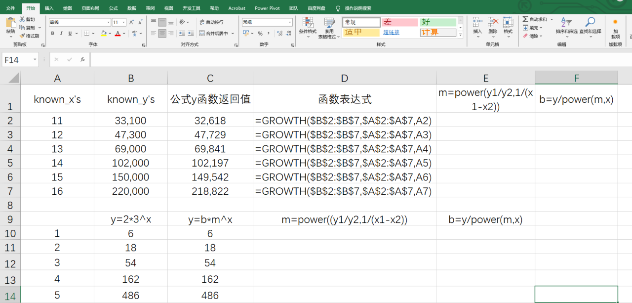Click Wrap Text (自动换行)
Viewport: 632px width, 303px height.
(211, 22)
